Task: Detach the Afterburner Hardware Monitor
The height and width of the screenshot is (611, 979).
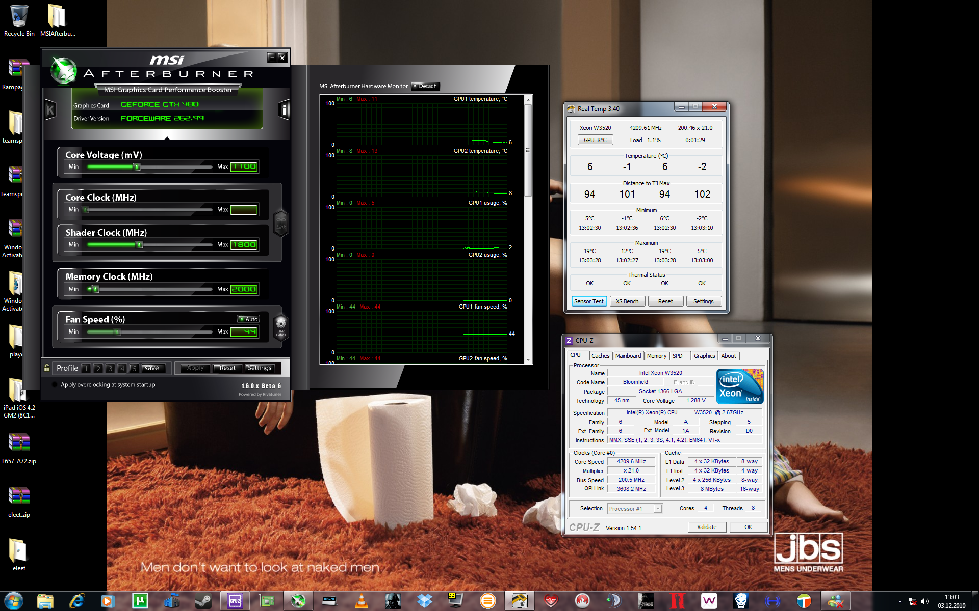Action: tap(425, 86)
